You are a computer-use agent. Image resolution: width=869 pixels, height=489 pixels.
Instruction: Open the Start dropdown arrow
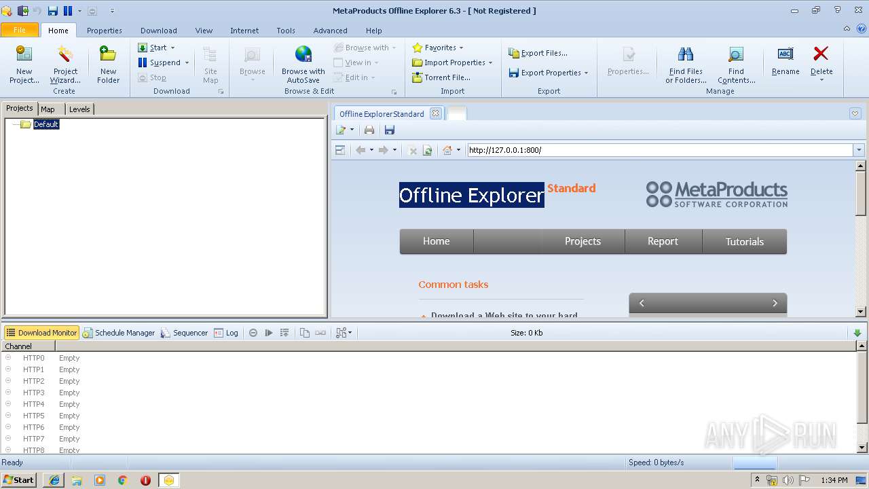(x=172, y=48)
